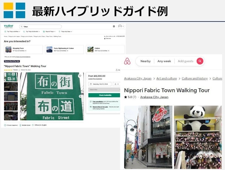Open the Viator account profile menu
The image size is (225, 170).
pyautogui.click(x=120, y=27)
